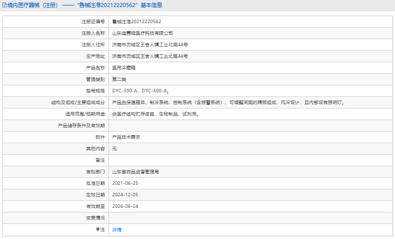
Task: Click the 附件 label
Action: (100, 138)
